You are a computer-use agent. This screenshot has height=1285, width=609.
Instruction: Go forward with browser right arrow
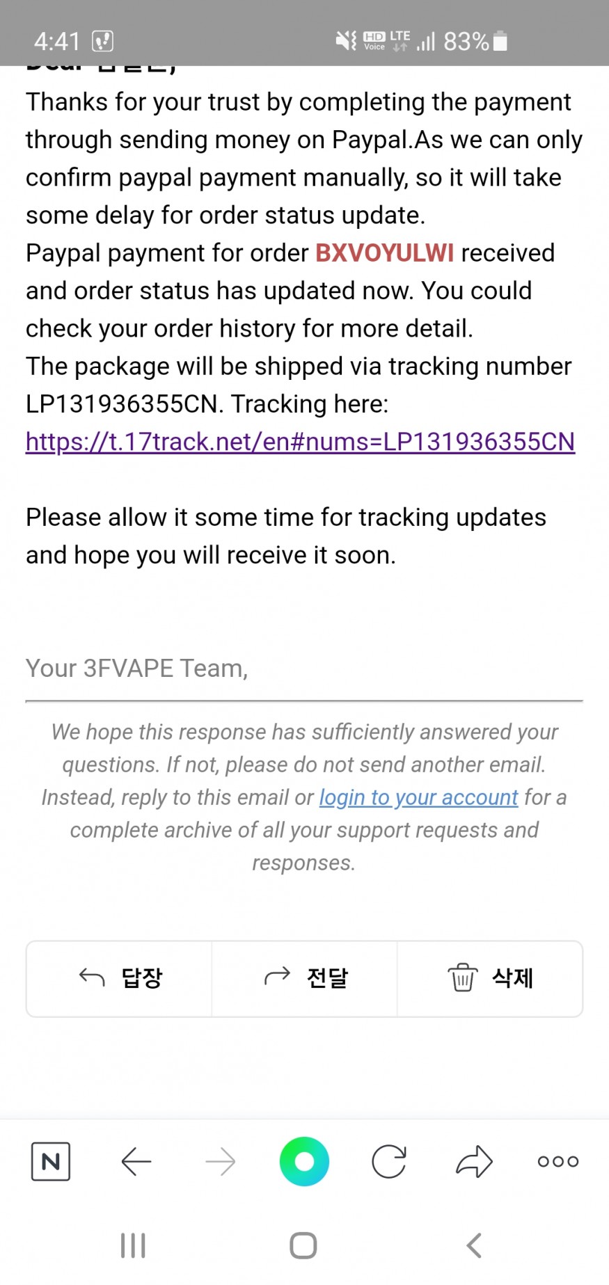[x=221, y=1161]
